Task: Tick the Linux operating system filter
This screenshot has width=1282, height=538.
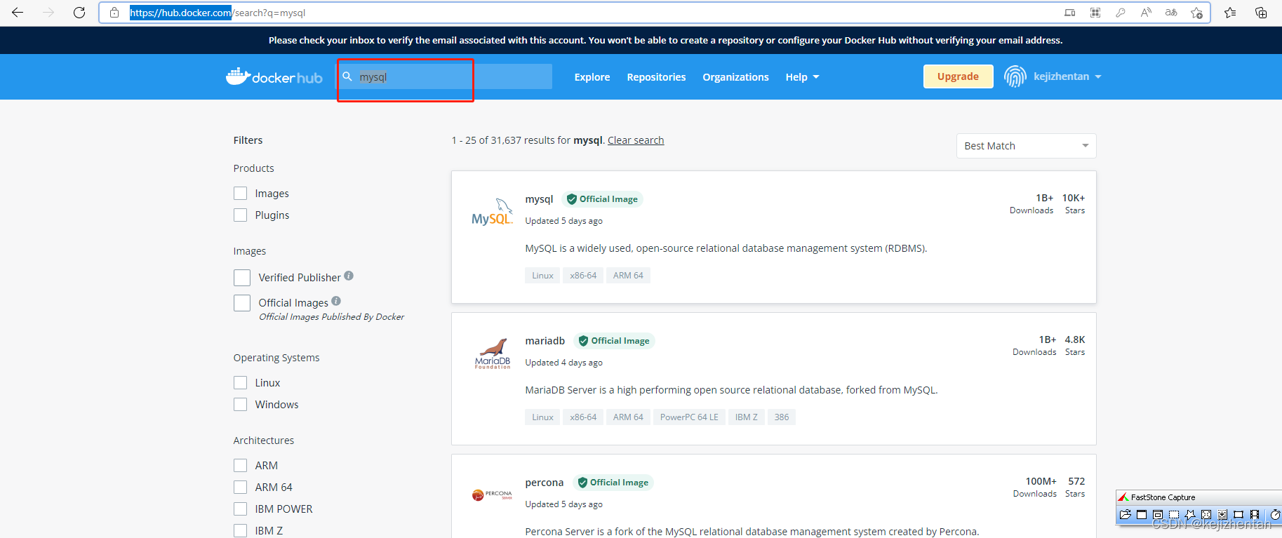Action: coord(241,383)
